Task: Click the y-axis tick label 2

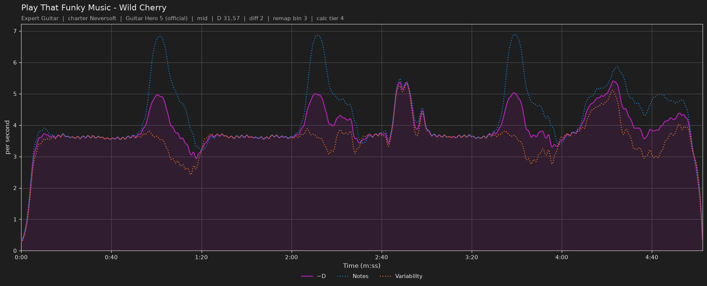Action: coord(15,188)
